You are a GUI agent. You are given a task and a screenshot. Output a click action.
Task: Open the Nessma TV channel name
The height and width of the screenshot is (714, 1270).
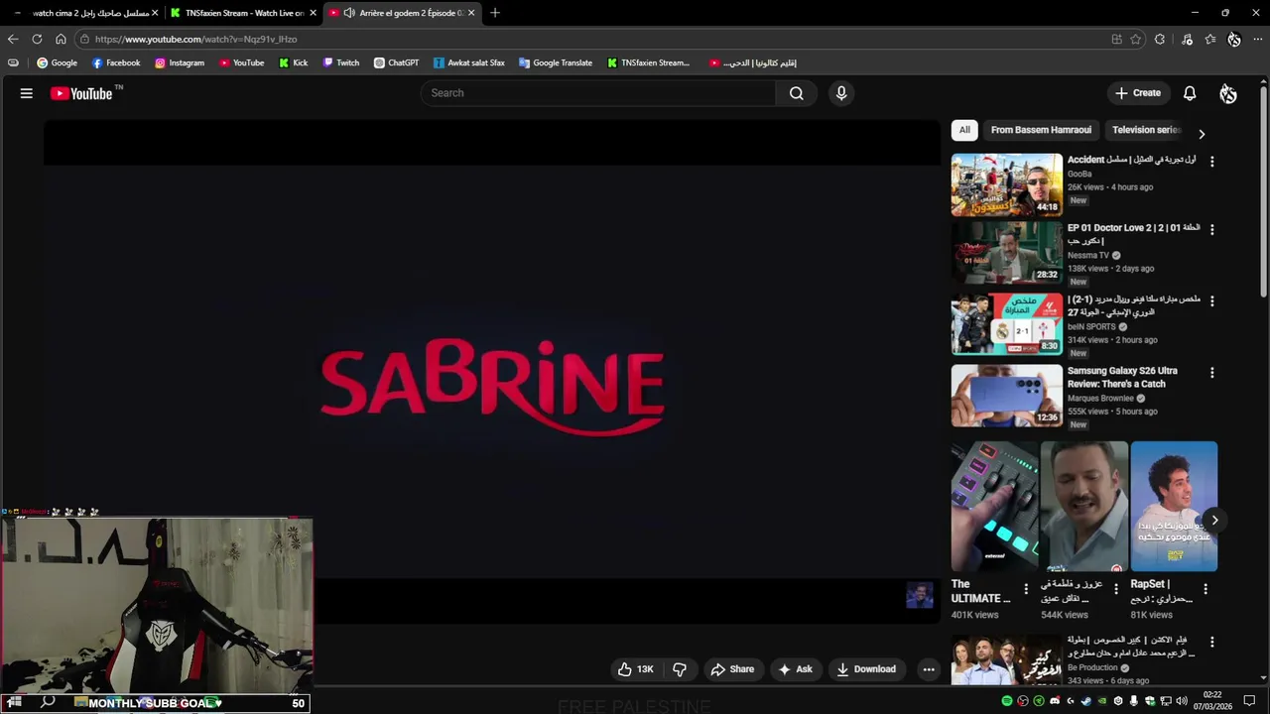tap(1088, 255)
